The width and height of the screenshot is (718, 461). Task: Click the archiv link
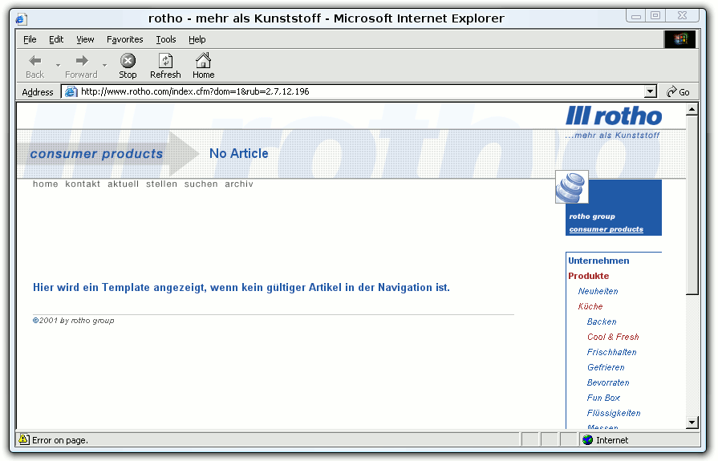(238, 184)
